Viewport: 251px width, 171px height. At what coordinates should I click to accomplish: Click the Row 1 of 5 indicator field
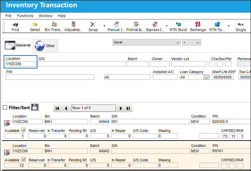(94, 108)
